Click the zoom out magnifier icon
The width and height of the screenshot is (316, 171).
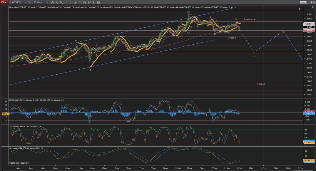(66, 2)
